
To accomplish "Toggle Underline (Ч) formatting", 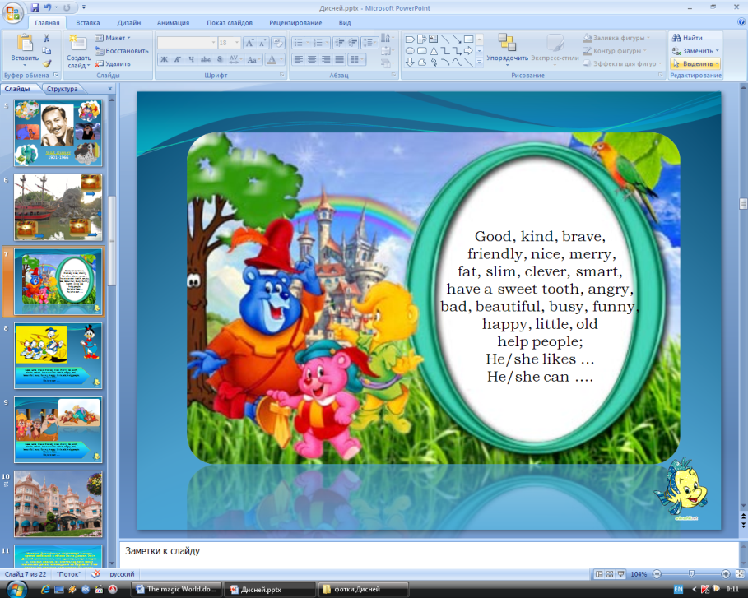I will (191, 59).
